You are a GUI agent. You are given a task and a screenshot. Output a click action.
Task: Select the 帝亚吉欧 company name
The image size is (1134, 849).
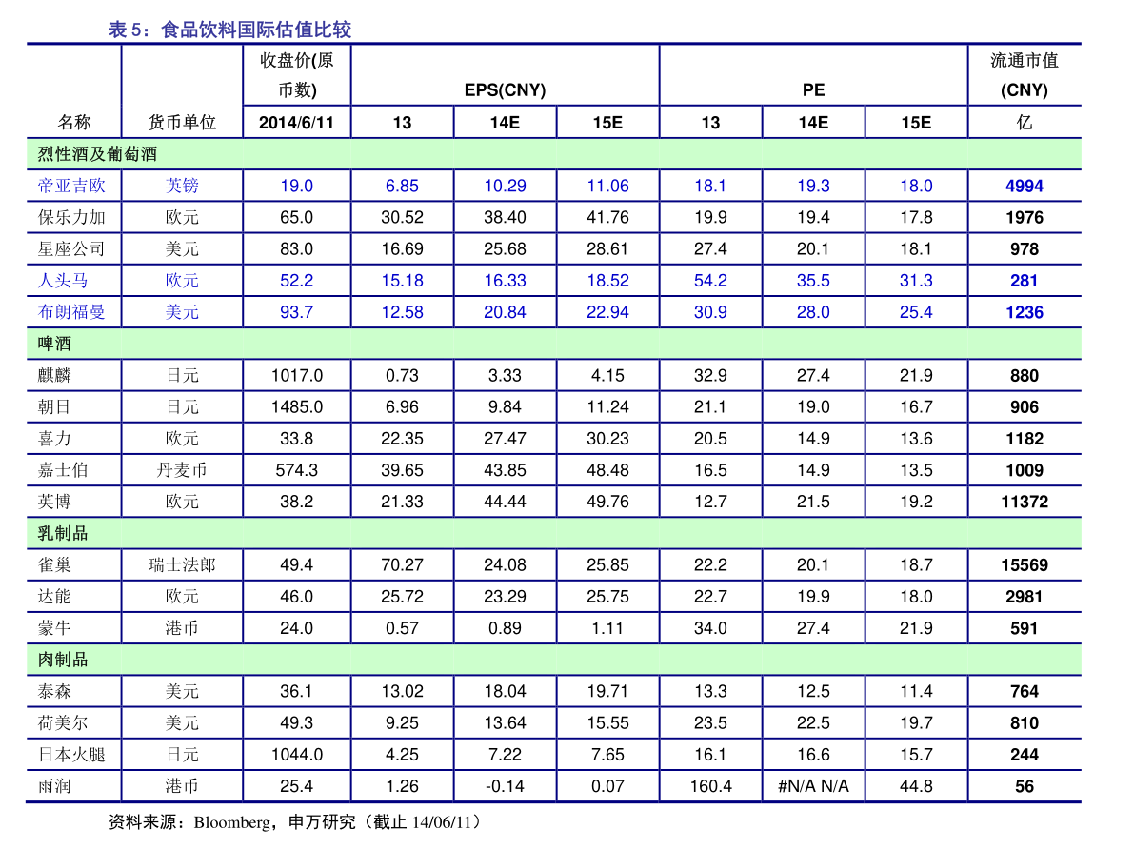coord(71,186)
